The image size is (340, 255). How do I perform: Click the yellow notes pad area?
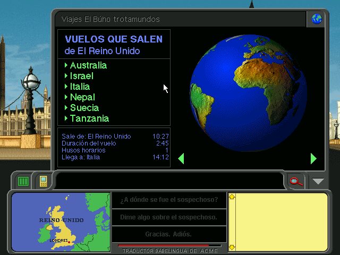pos(282,222)
